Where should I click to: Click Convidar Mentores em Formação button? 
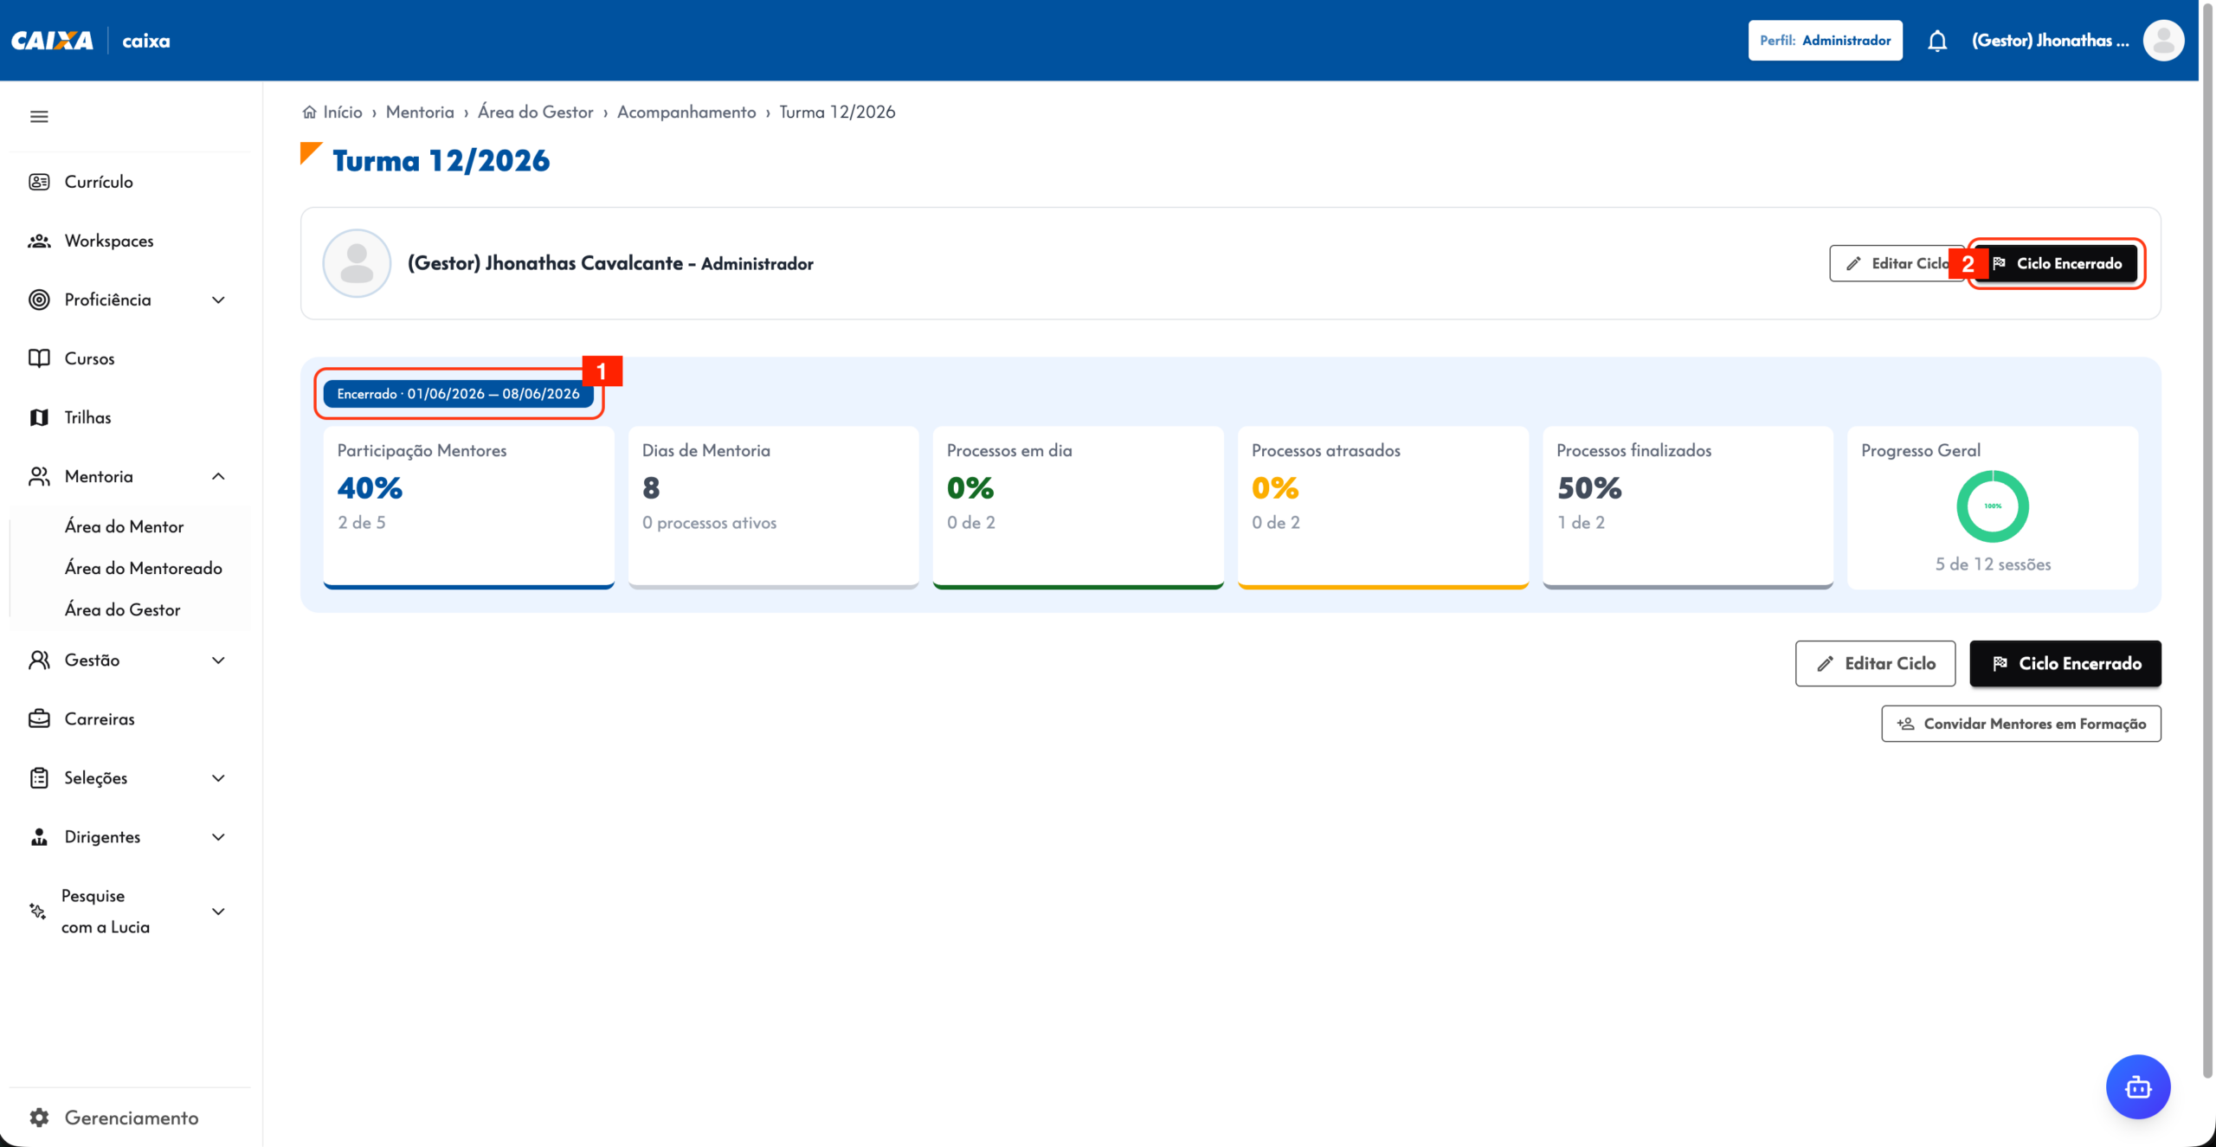[x=2020, y=724]
